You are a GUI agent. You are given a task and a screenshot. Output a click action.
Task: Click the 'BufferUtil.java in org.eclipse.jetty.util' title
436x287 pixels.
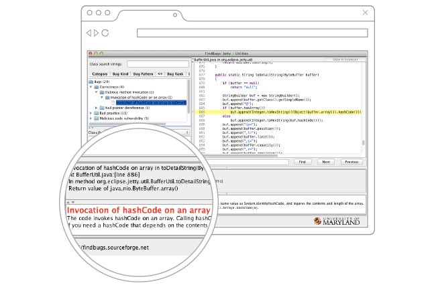click(x=223, y=60)
